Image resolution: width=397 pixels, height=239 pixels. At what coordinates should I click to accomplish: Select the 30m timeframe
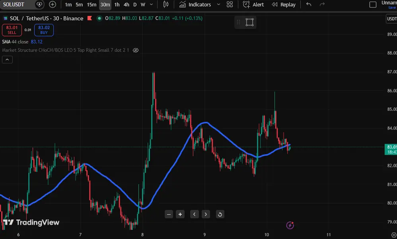(105, 4)
